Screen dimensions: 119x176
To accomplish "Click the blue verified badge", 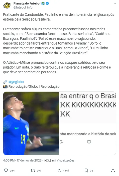I will 47,3.
